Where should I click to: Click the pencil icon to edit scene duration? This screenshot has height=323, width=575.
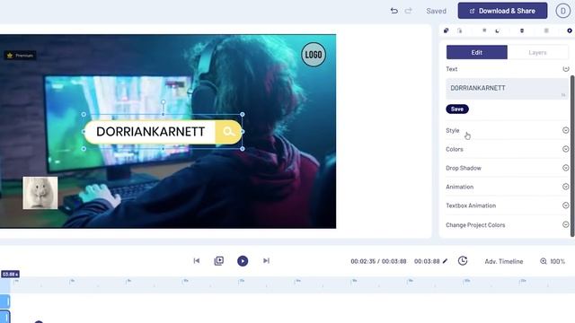point(446,261)
